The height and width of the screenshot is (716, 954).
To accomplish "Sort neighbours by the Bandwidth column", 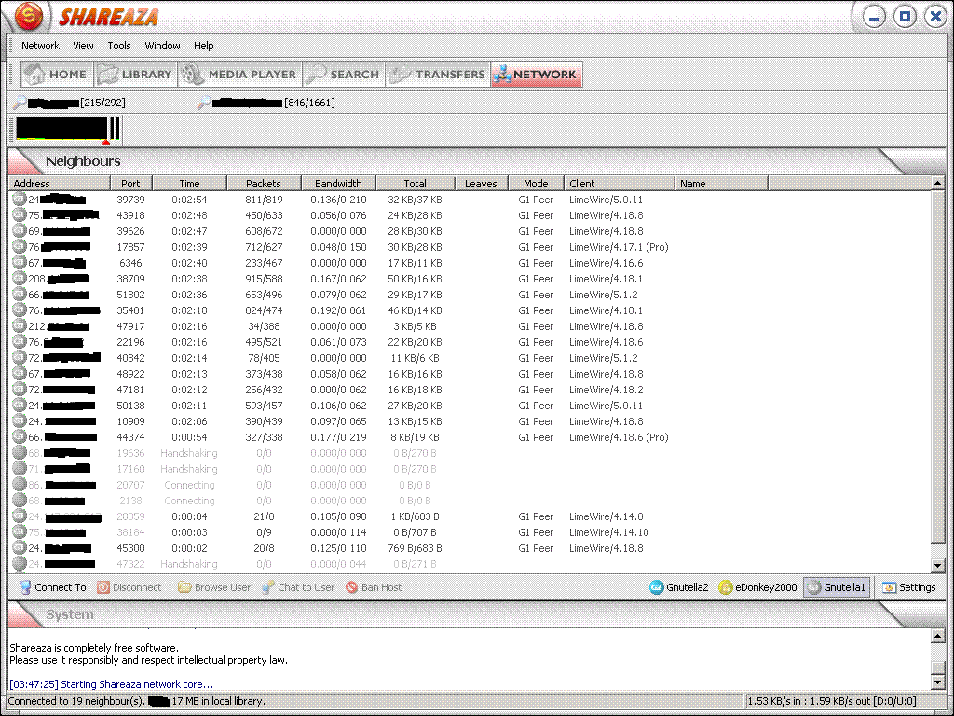I will pos(338,184).
